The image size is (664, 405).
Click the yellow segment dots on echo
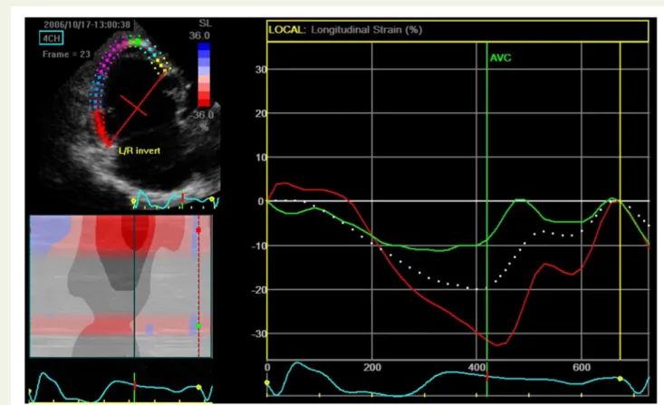point(162,64)
